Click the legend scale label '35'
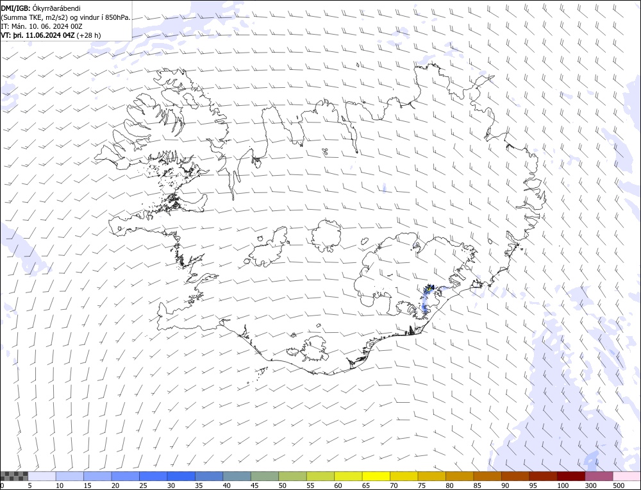641x490 pixels. point(199,486)
